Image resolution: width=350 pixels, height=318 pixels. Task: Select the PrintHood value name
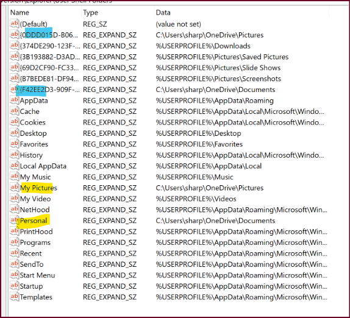36,231
